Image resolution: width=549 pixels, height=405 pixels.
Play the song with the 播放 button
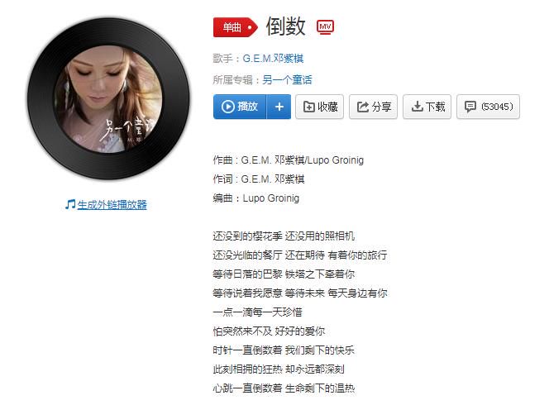[x=240, y=107]
